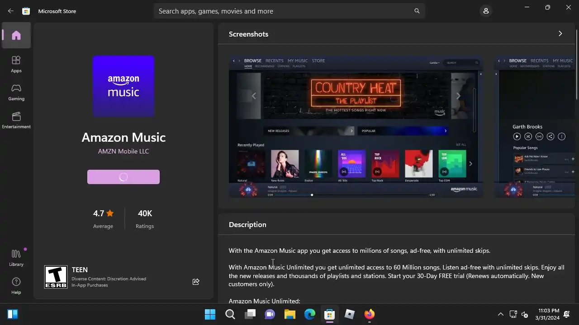Open File Explorer from taskbar
Screen dimensions: 579x325
[290, 314]
